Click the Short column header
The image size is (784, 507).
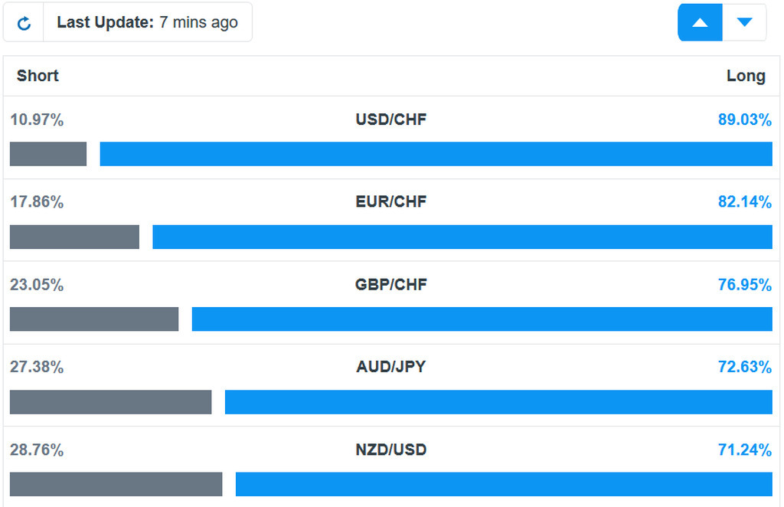tap(38, 76)
